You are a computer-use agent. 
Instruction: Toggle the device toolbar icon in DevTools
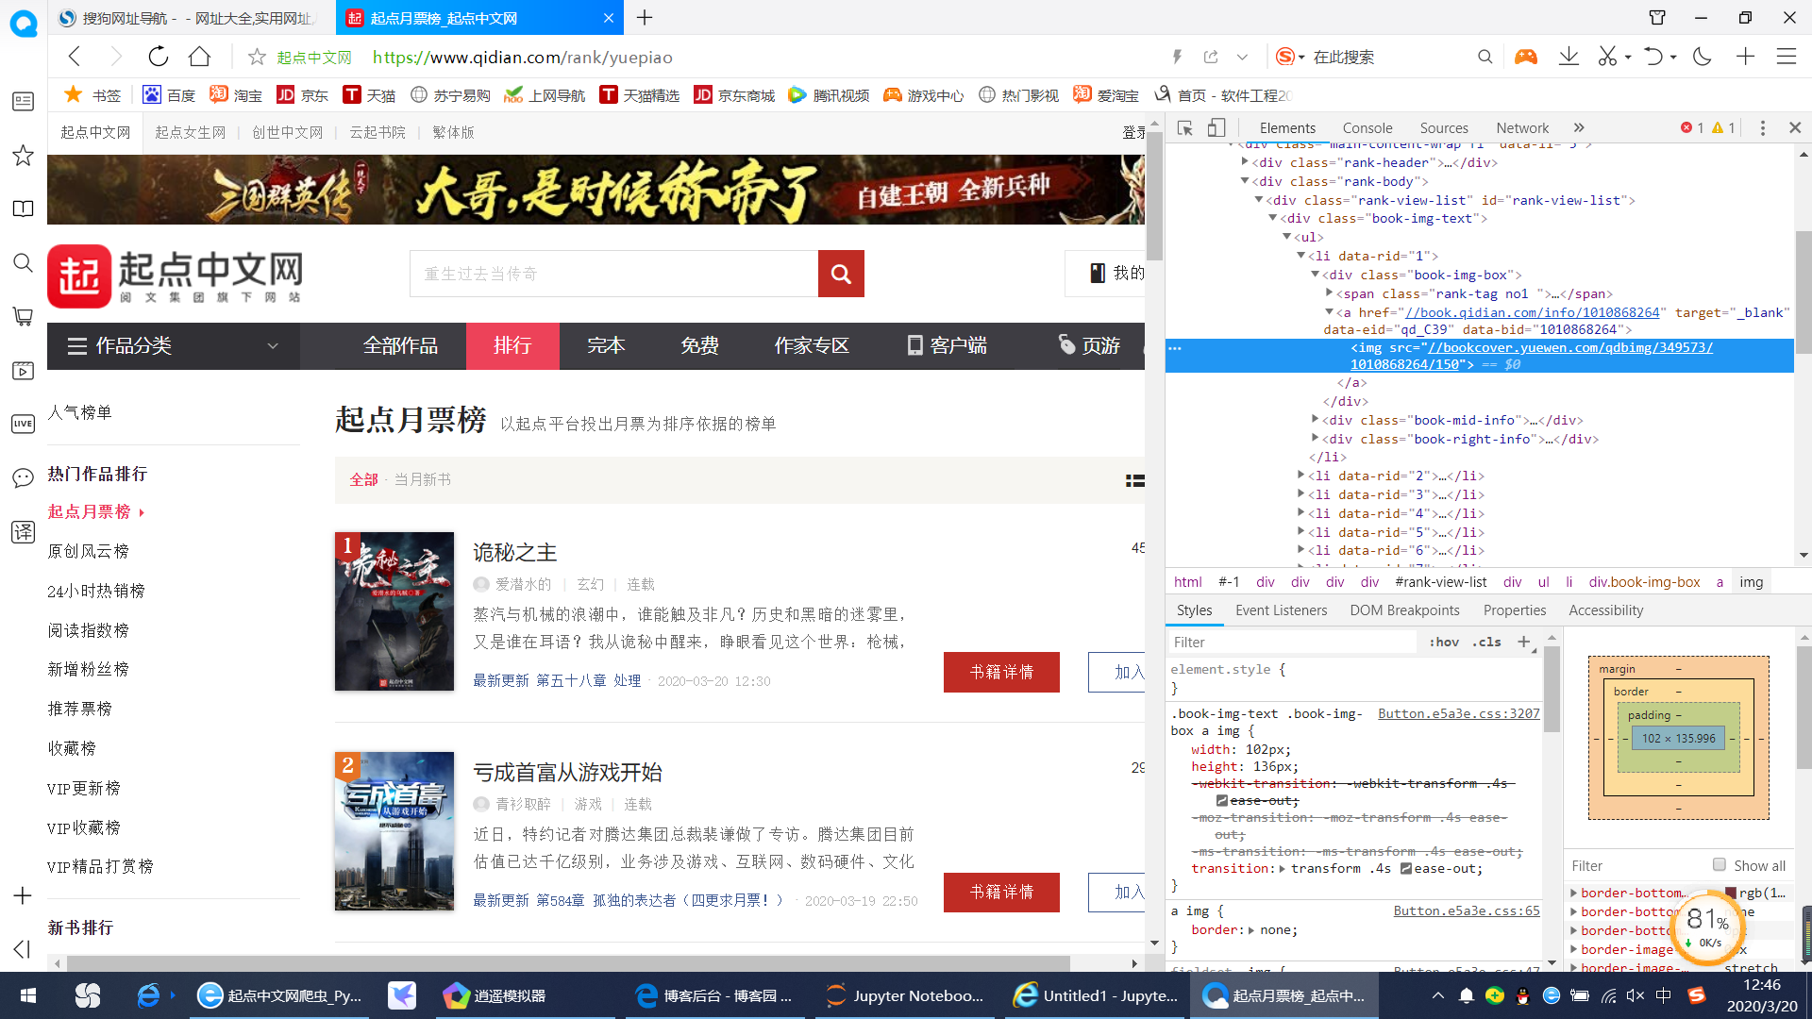pos(1216,127)
